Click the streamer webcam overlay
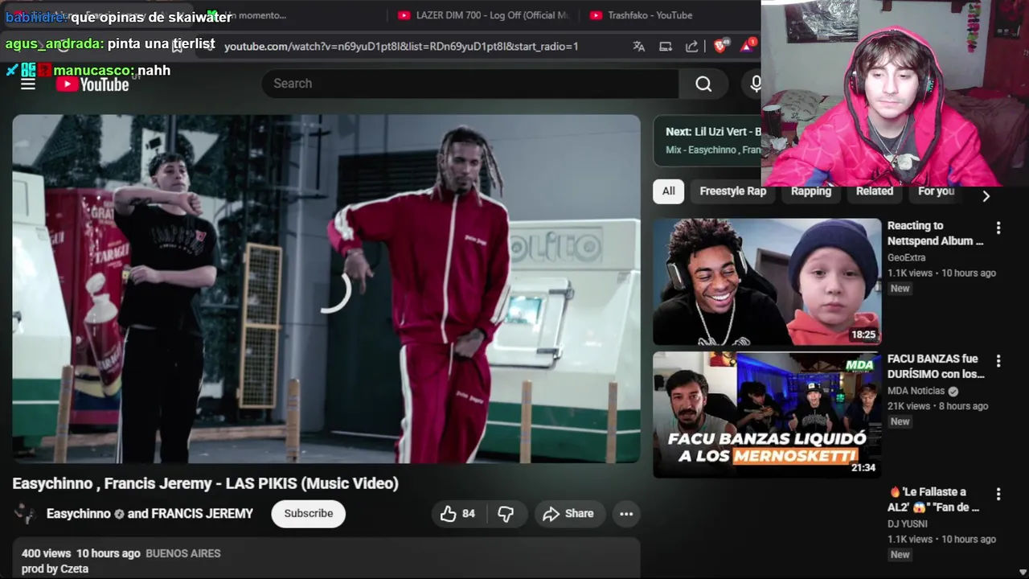The width and height of the screenshot is (1029, 579). tap(895, 93)
